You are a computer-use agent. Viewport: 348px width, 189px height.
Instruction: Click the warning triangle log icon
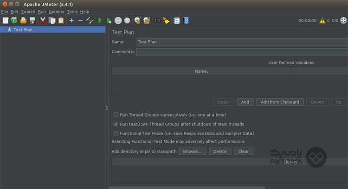[x=322, y=20]
